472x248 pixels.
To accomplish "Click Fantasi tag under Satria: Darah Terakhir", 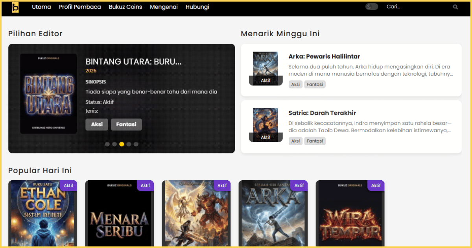I will (x=315, y=141).
